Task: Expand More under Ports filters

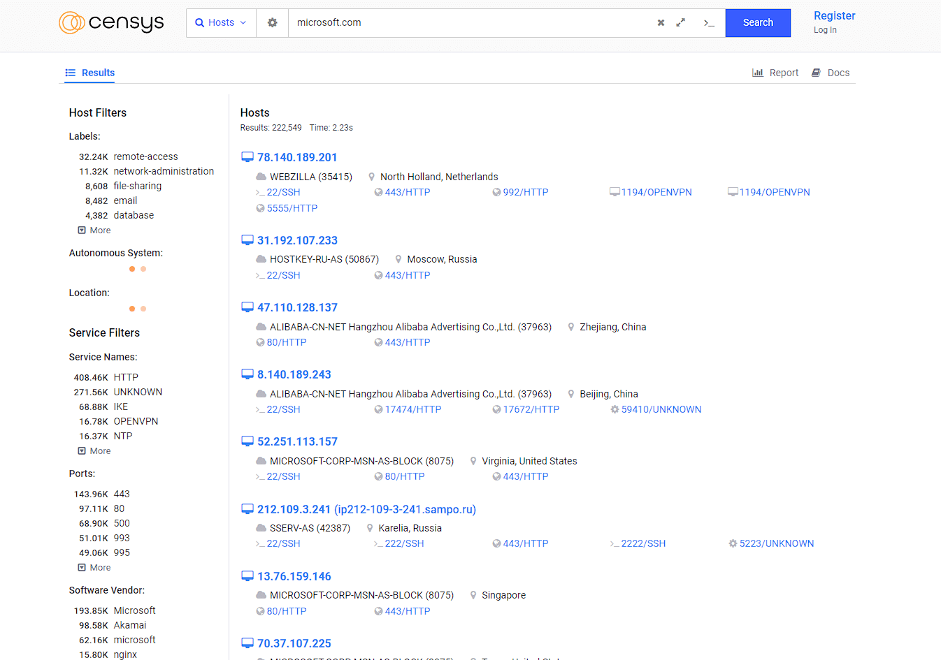Action: (x=94, y=567)
